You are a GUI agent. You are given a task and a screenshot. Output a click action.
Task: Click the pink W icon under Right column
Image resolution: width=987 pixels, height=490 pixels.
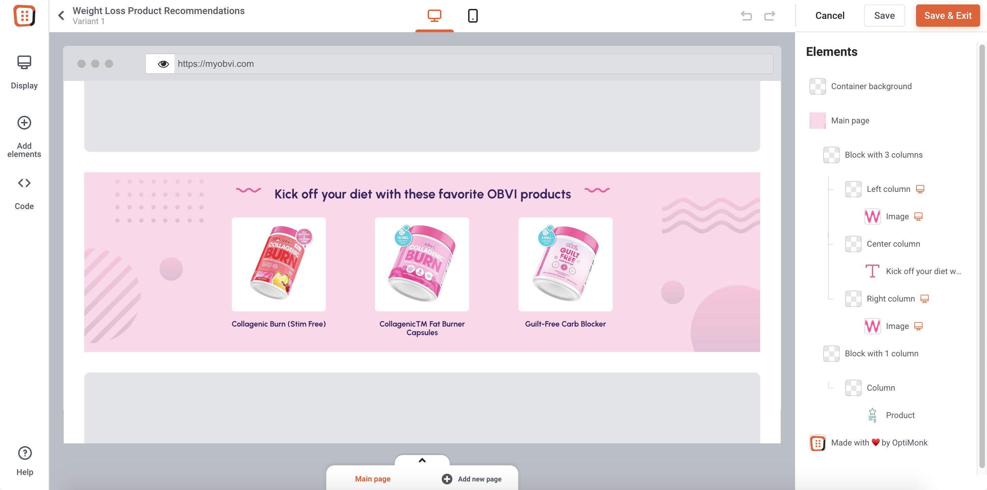point(872,326)
